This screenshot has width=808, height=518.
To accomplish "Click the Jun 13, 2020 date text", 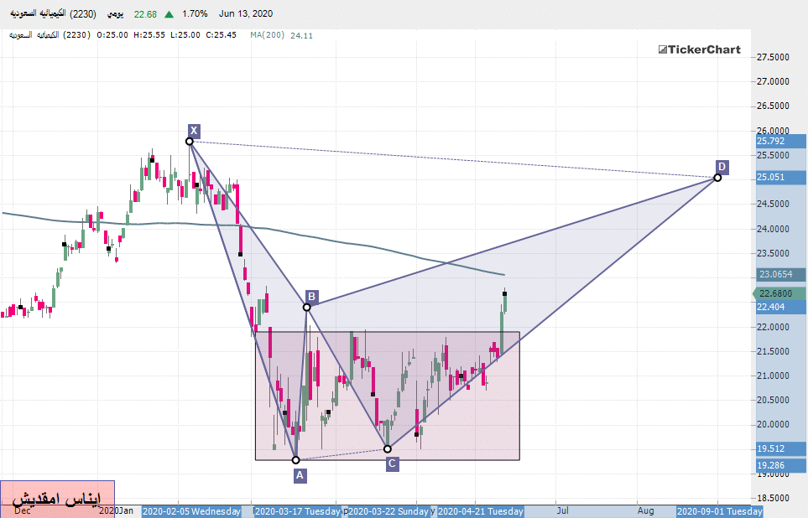I will point(245,14).
